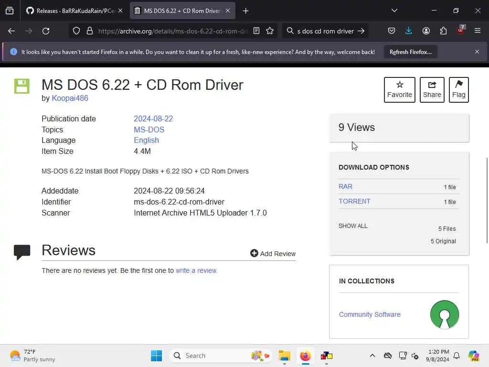Click the archive.org URL address field

click(x=173, y=31)
